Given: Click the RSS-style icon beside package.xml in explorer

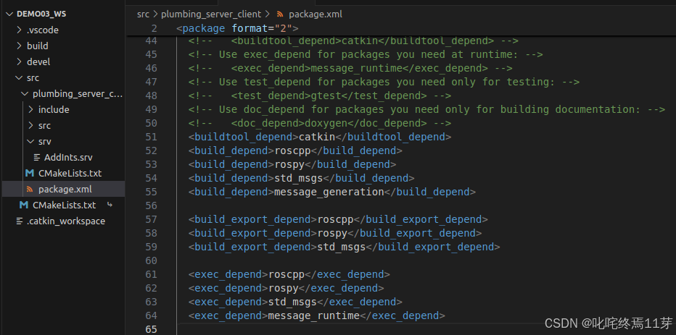Looking at the screenshot, I should point(30,190).
